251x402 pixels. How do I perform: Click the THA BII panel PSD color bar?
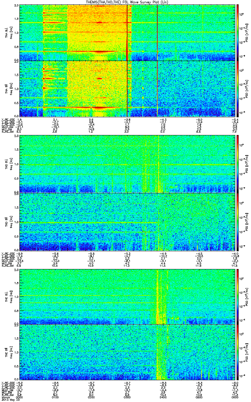click(x=238, y=88)
